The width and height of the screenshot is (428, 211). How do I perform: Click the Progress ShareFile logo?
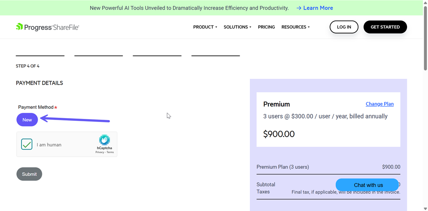click(47, 27)
